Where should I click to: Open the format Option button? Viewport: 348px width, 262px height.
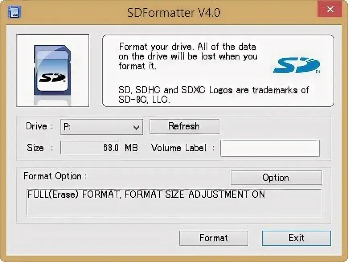pyautogui.click(x=276, y=178)
